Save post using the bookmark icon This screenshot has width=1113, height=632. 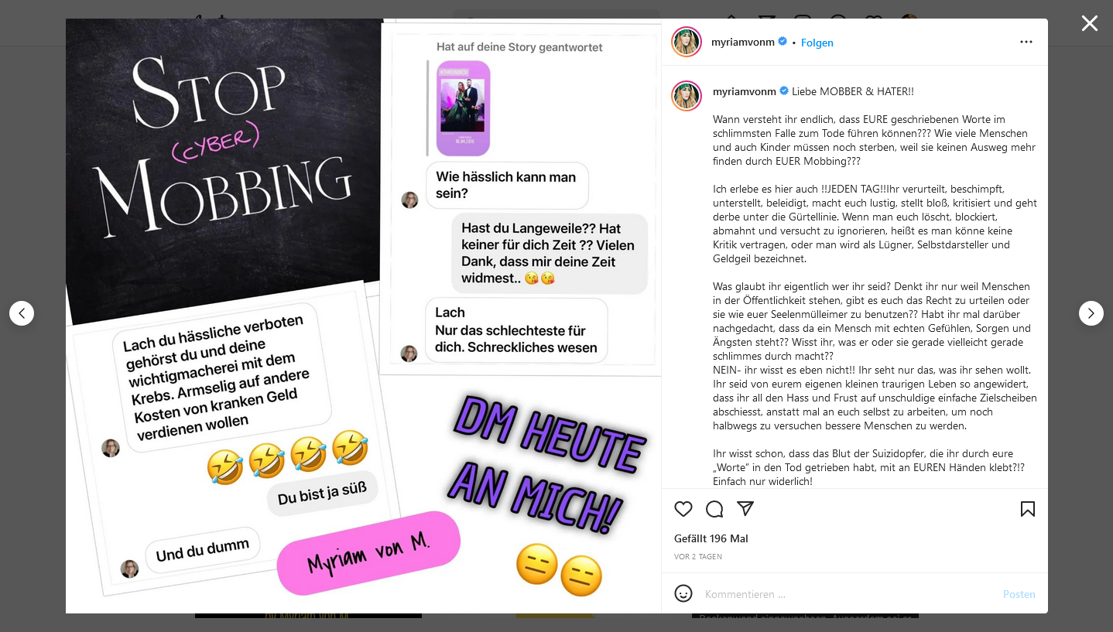tap(1028, 509)
